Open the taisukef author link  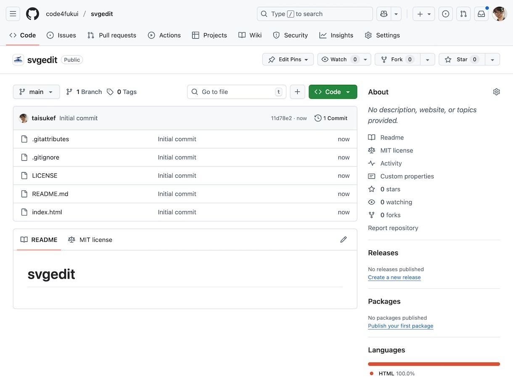[44, 118]
